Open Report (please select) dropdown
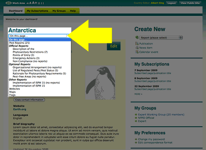Viewport: 206px width, 150px height. tap(161, 38)
